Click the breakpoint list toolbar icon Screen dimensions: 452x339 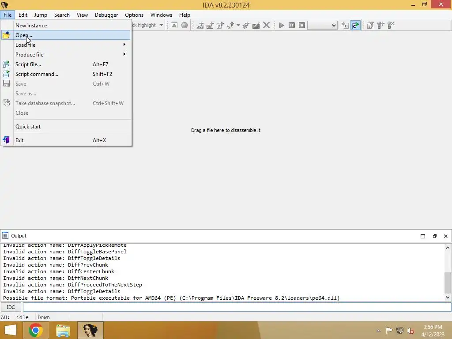[371, 25]
